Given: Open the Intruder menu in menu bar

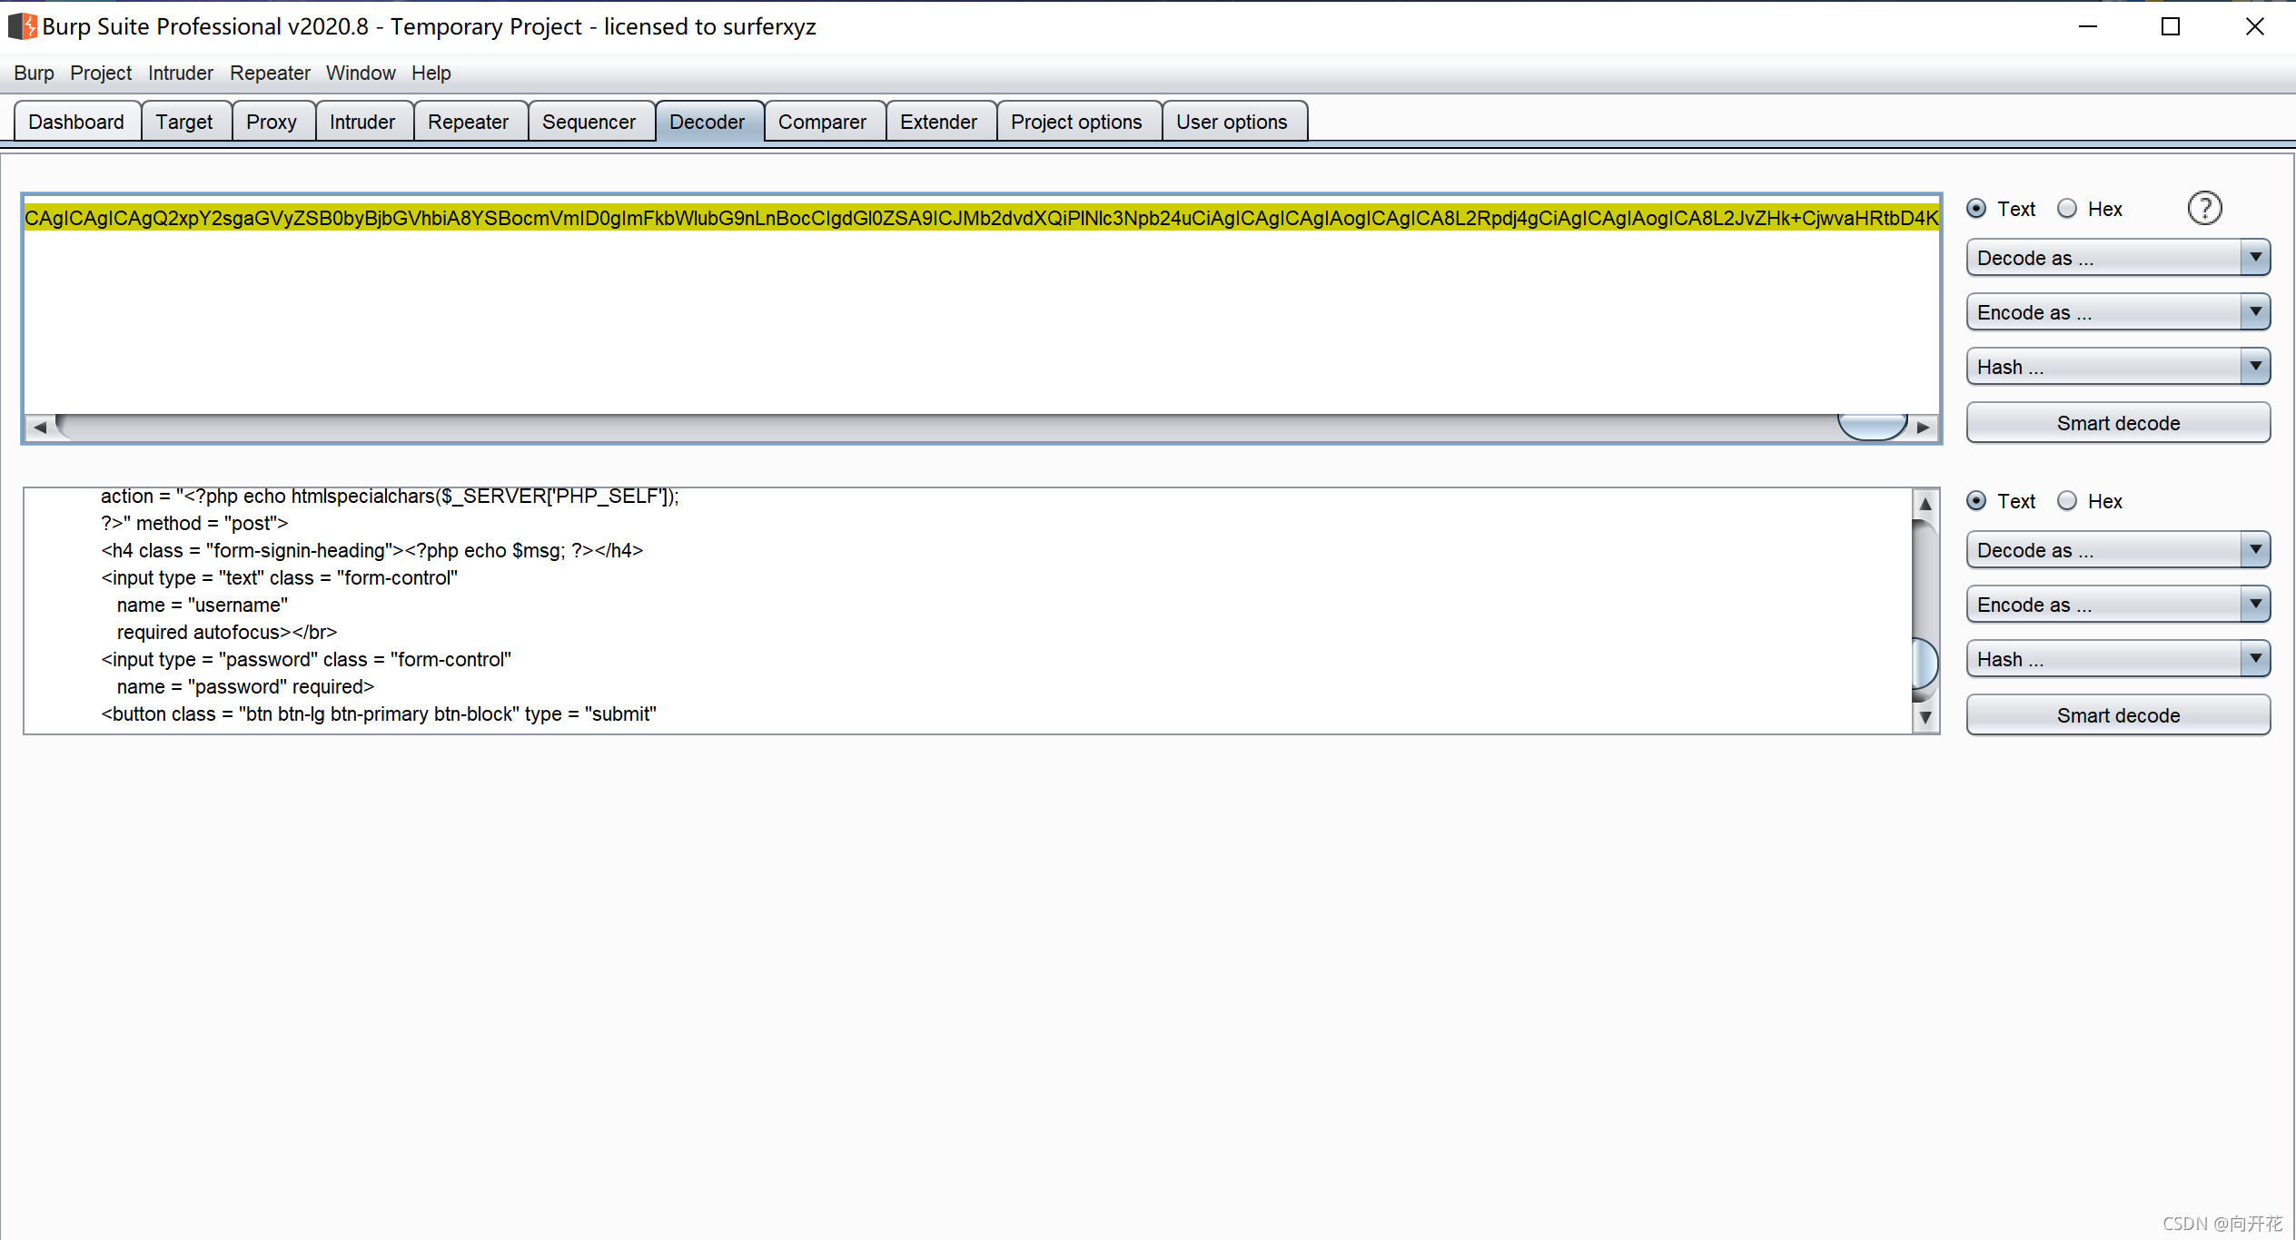Looking at the screenshot, I should 180,73.
